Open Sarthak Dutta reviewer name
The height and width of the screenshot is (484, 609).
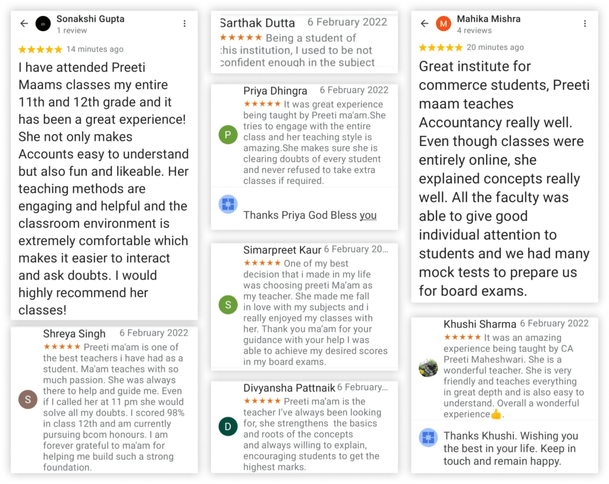(x=258, y=23)
